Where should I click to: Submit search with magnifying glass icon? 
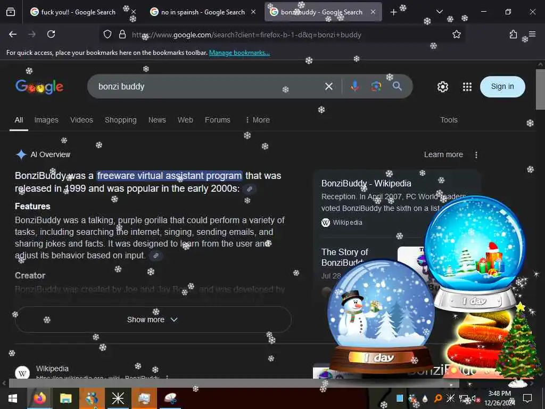point(397,86)
